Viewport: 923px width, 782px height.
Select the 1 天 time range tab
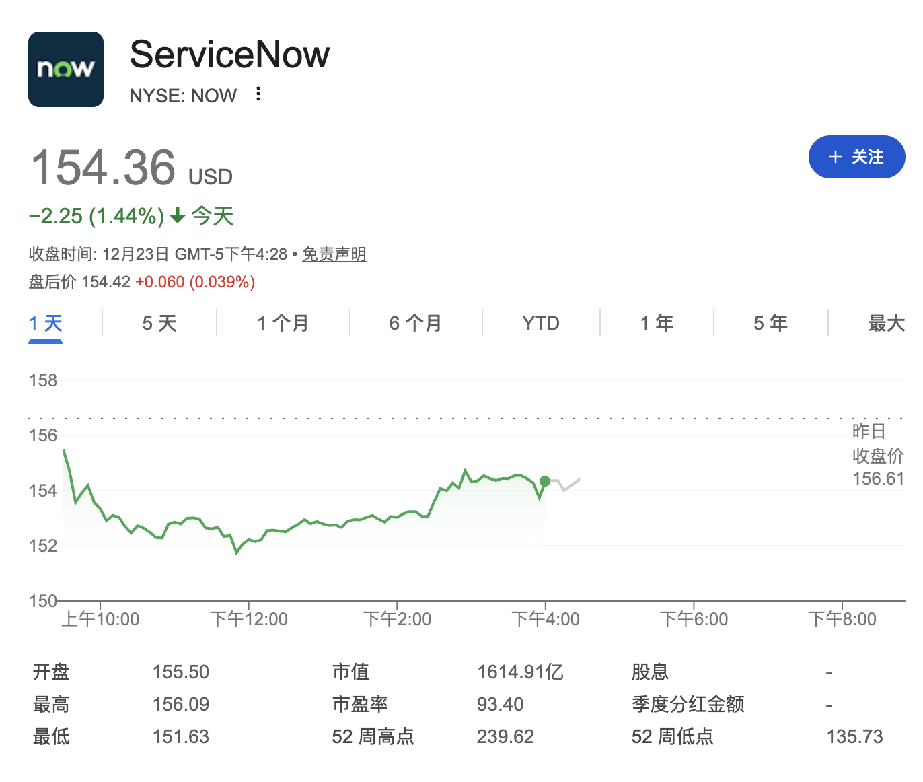tap(46, 324)
